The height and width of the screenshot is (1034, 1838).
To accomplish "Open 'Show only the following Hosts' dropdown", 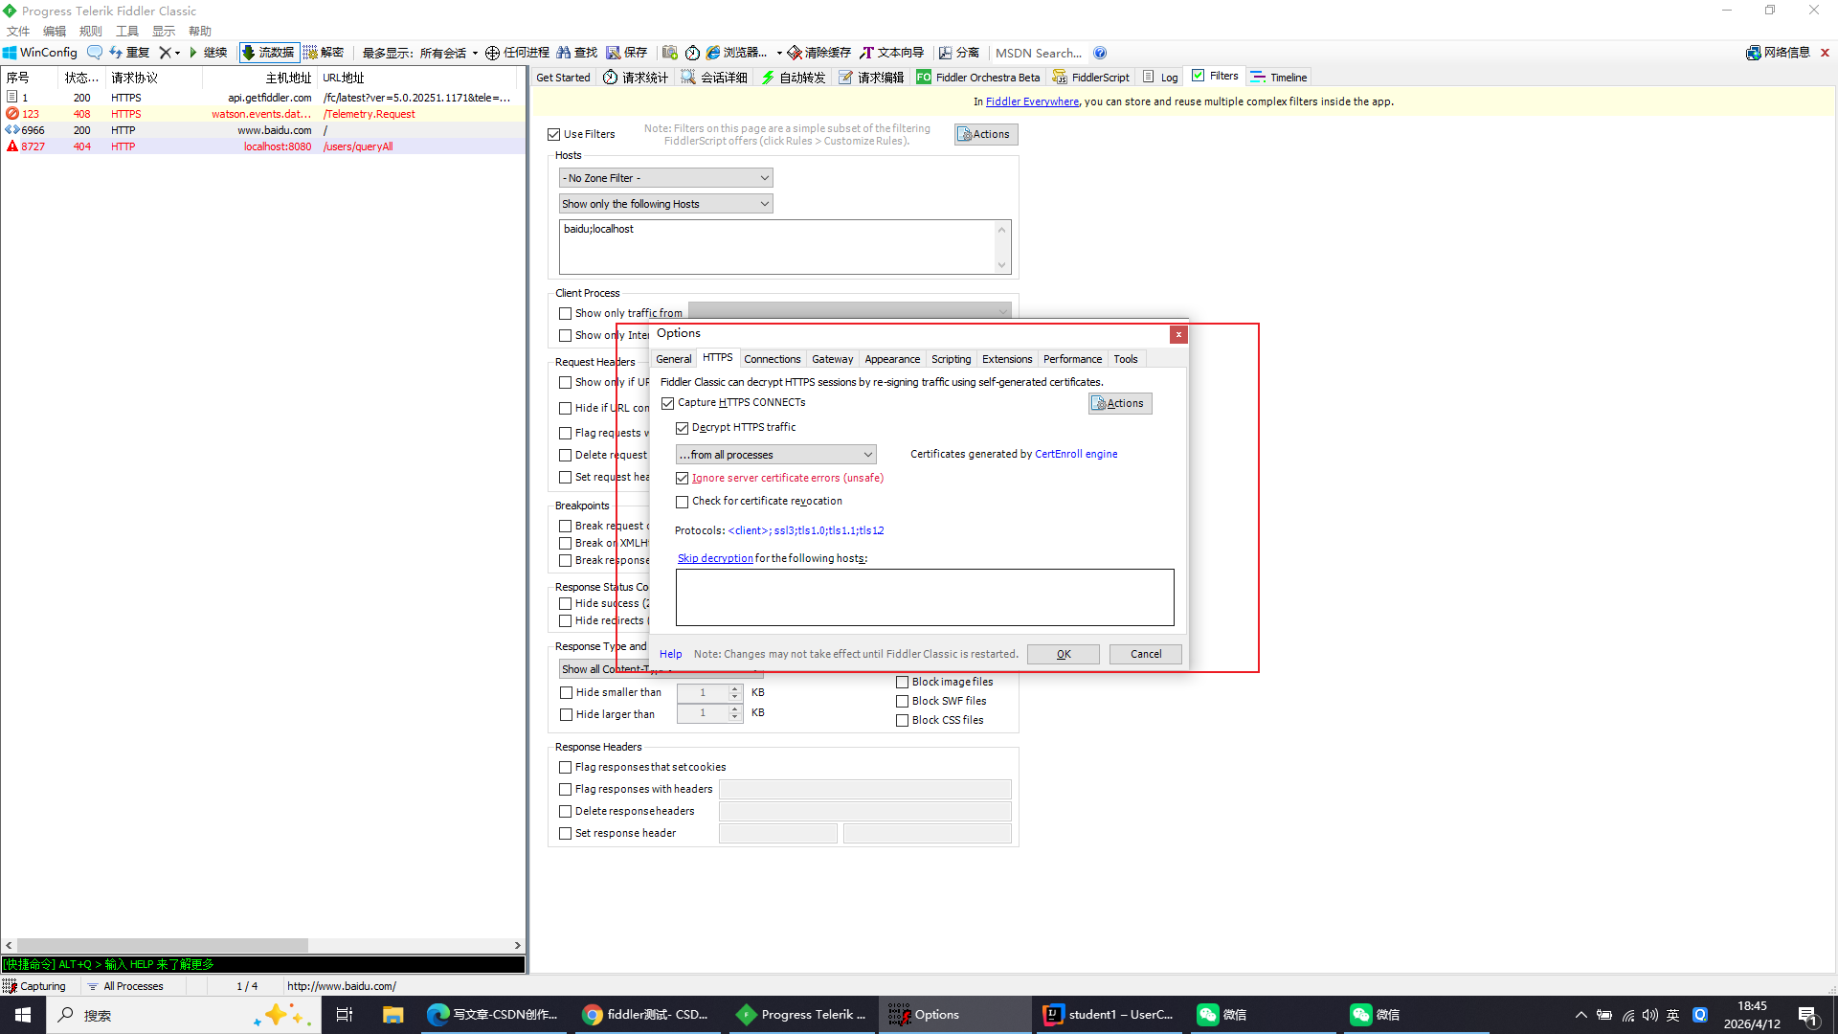I will (665, 204).
